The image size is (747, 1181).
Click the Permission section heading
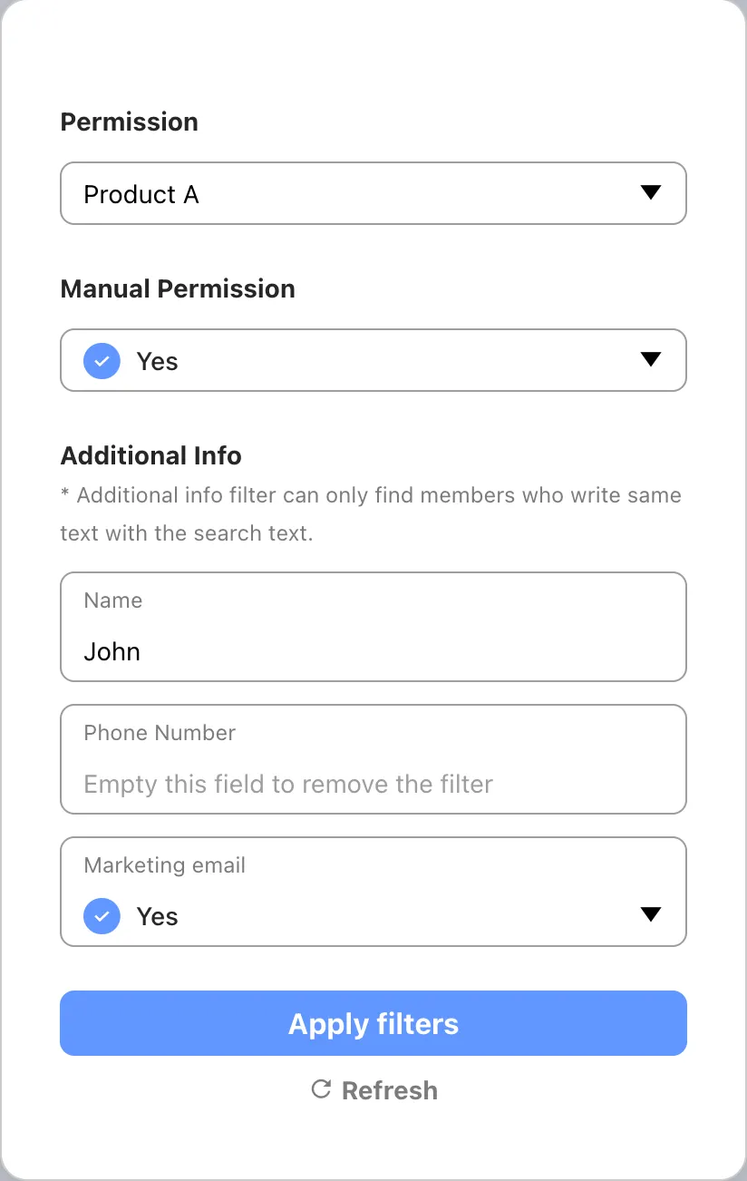(x=130, y=122)
